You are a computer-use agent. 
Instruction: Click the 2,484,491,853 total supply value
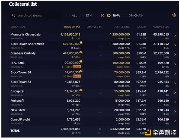[70, 129]
